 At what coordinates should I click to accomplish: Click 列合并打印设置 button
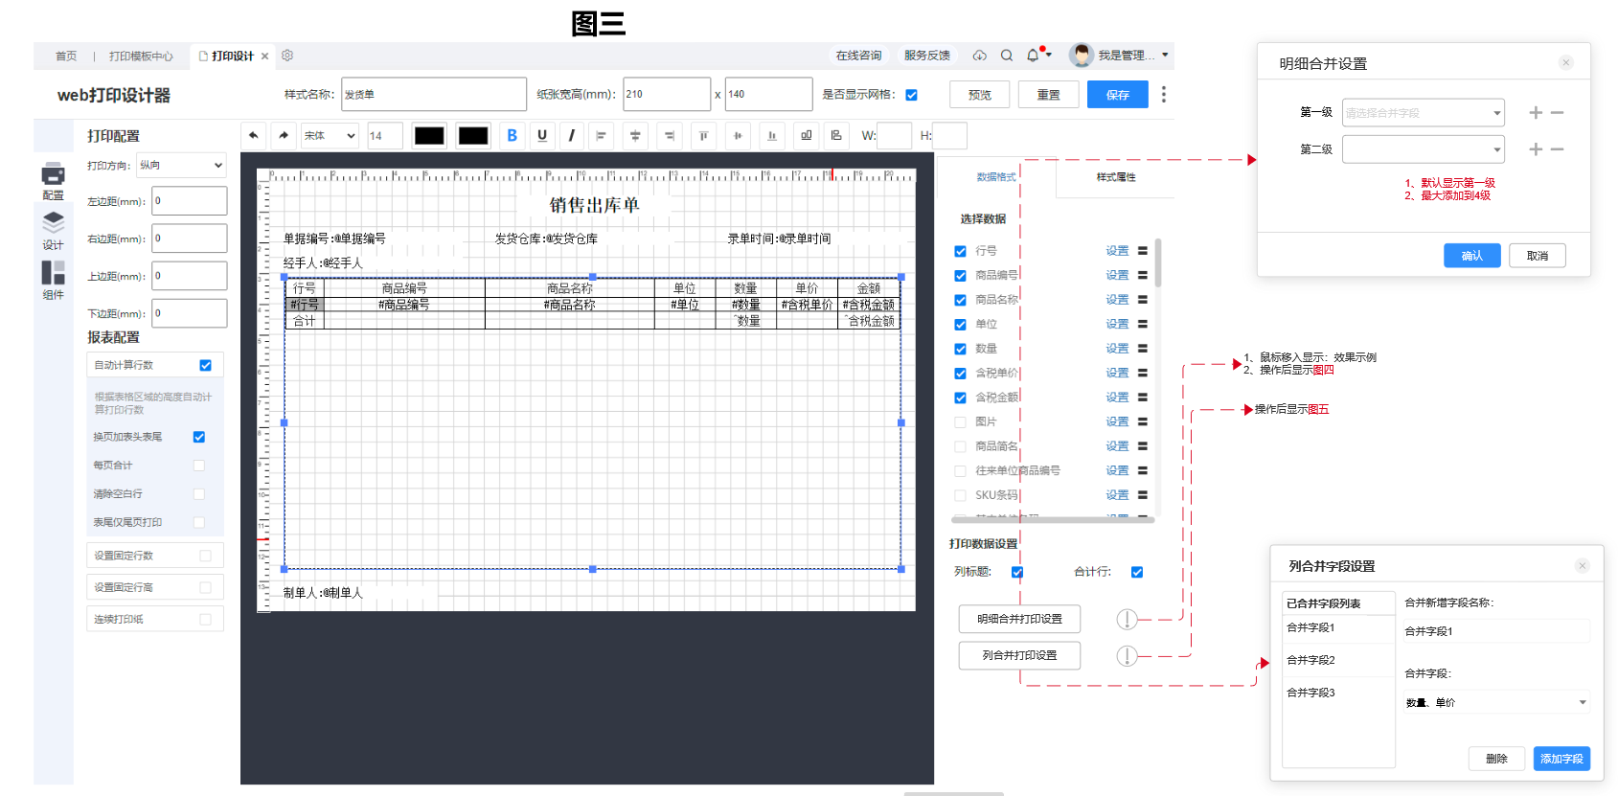click(1019, 656)
